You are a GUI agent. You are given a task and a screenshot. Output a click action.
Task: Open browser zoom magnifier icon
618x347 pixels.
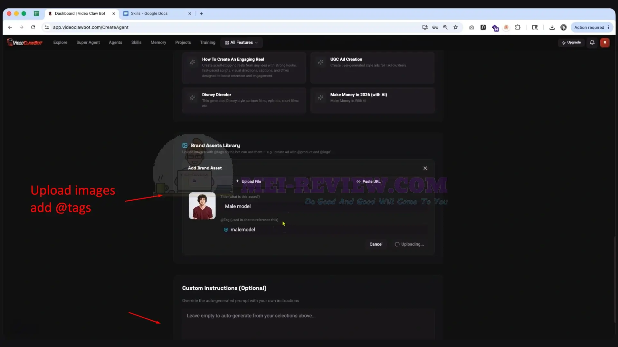pyautogui.click(x=445, y=27)
